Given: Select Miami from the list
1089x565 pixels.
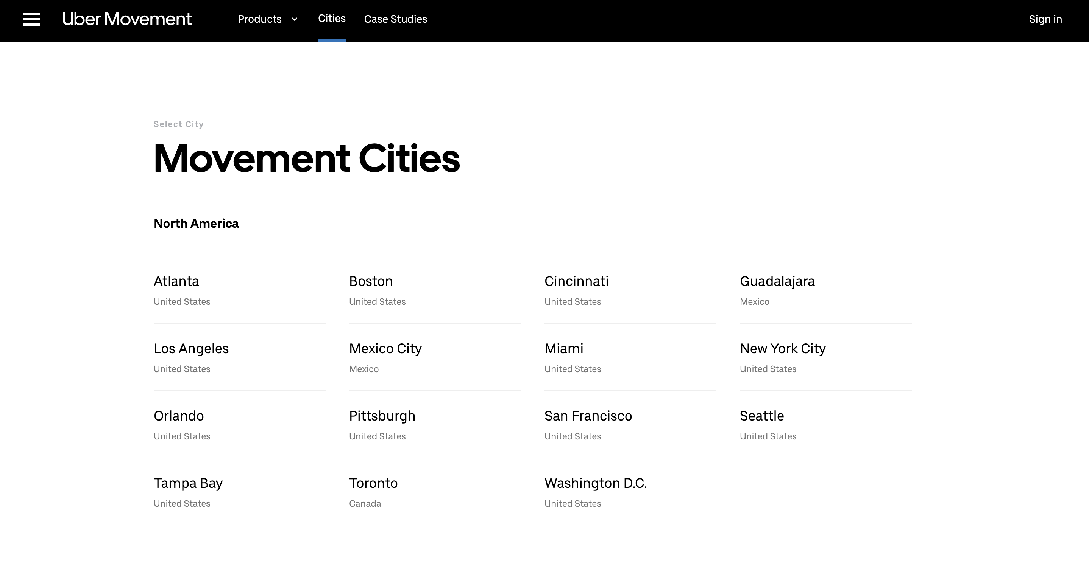Looking at the screenshot, I should tap(563, 348).
